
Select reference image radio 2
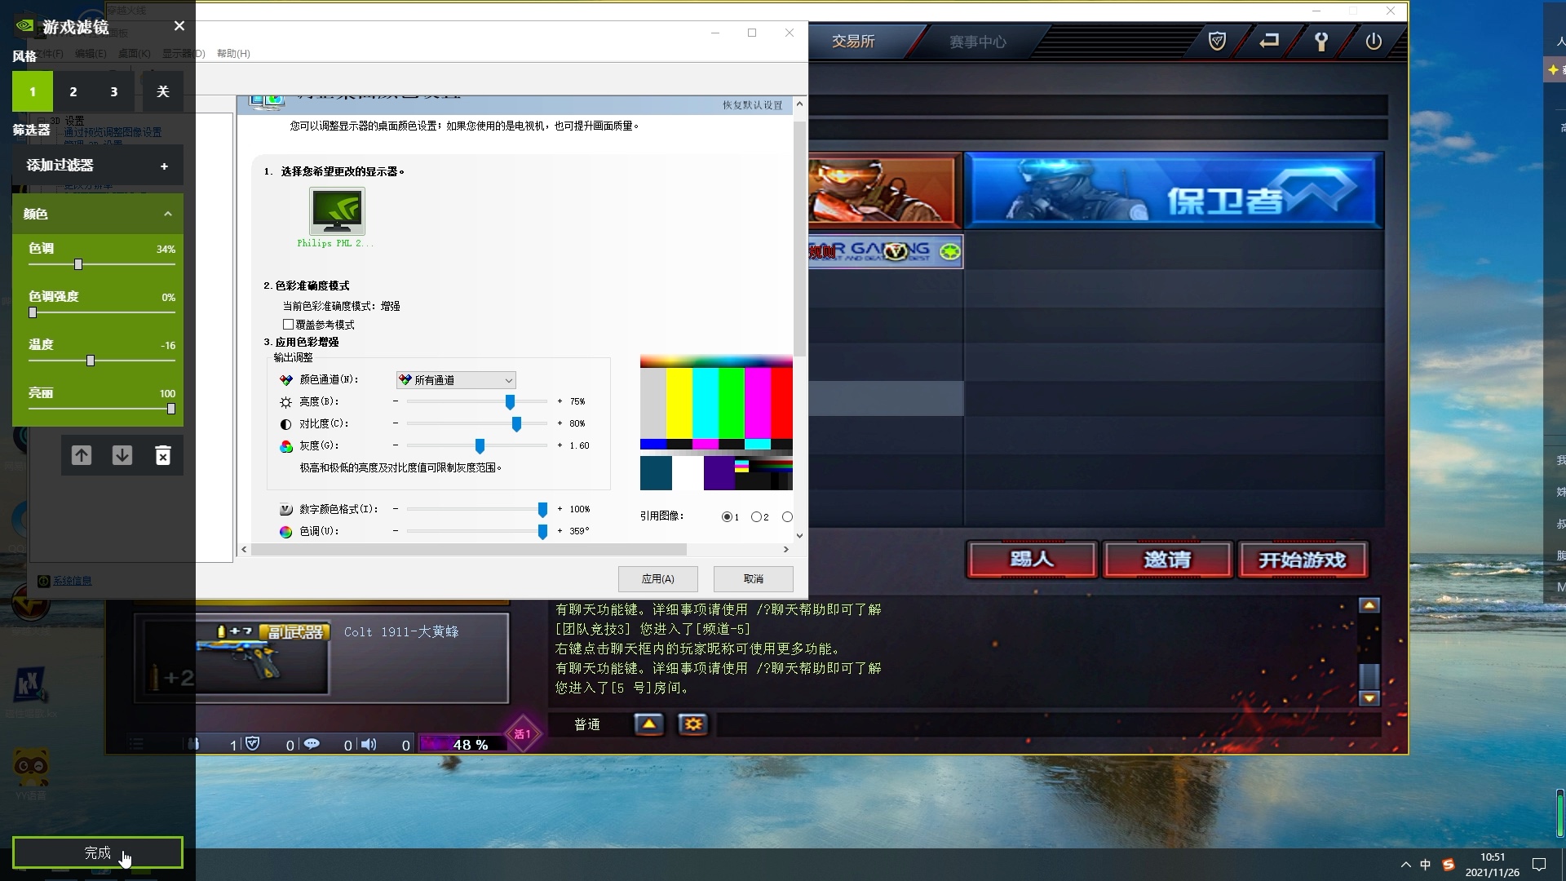click(756, 516)
